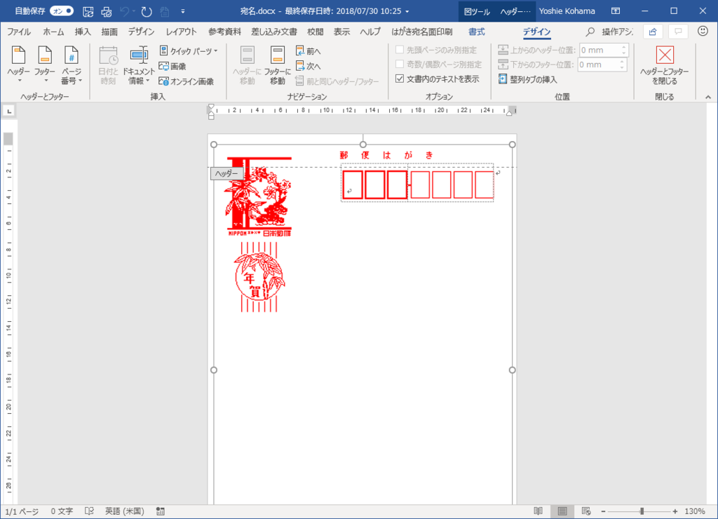Increase 下からのフッター位置 spinner value
This screenshot has height=519, width=718.
tap(622, 62)
